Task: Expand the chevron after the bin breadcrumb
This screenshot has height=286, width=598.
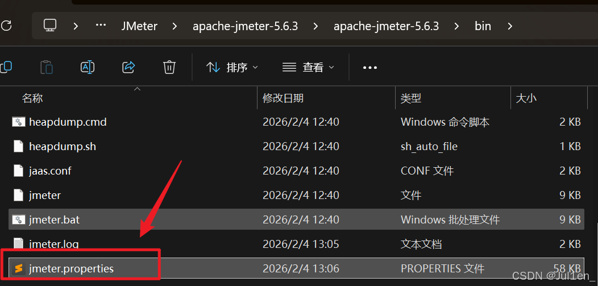Action: coord(510,26)
